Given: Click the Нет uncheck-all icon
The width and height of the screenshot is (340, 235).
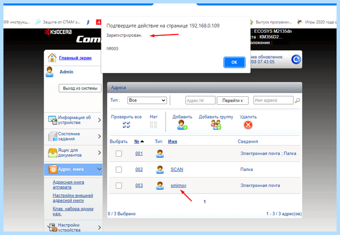Looking at the screenshot, I should 154,125.
